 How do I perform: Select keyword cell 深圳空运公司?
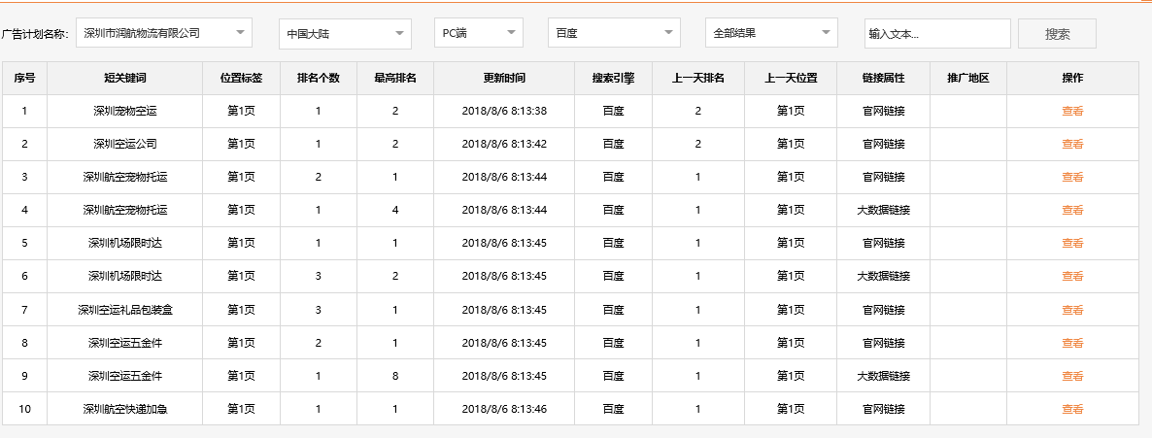tap(125, 144)
